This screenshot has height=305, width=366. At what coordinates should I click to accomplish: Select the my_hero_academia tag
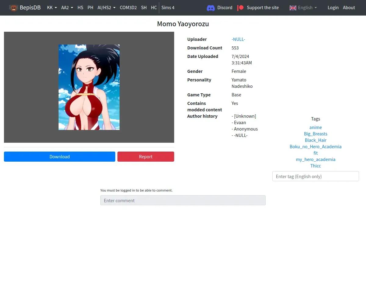(x=316, y=160)
